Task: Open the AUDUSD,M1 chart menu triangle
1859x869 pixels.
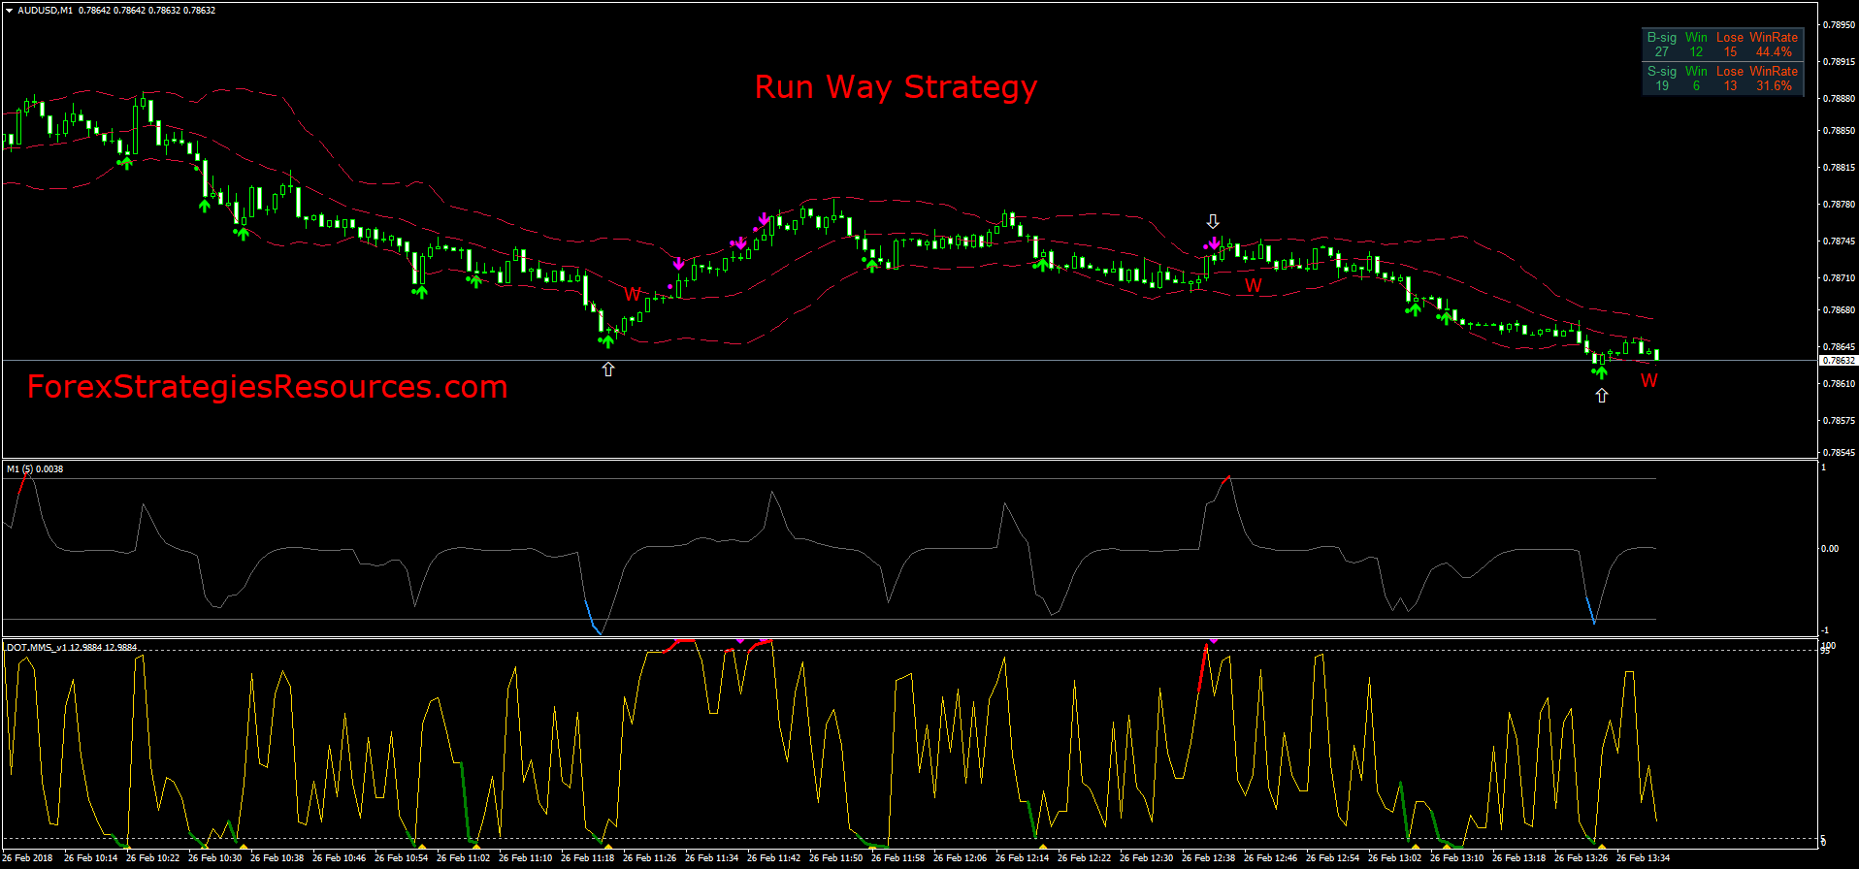Action: pos(9,11)
